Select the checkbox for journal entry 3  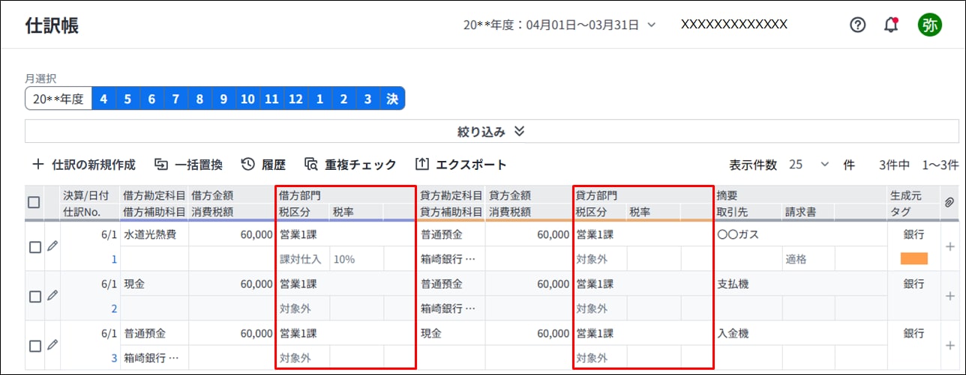[34, 346]
